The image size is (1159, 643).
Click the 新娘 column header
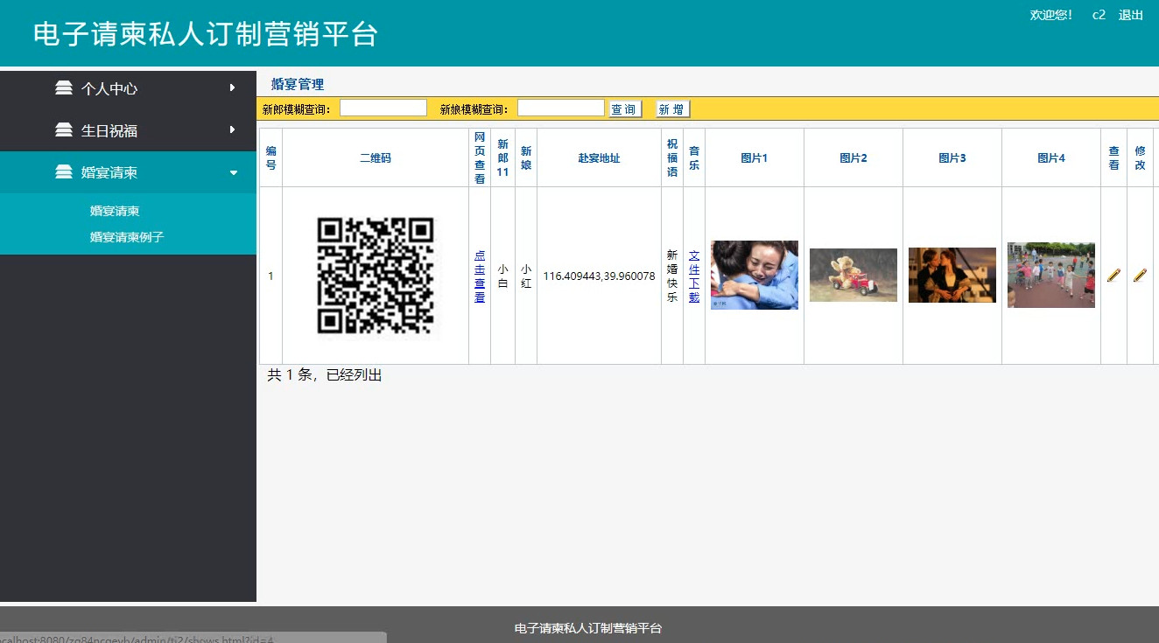point(526,158)
